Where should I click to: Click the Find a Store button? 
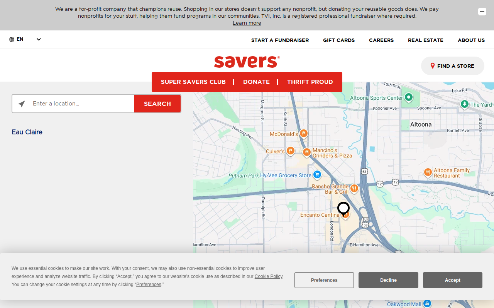pos(452,66)
